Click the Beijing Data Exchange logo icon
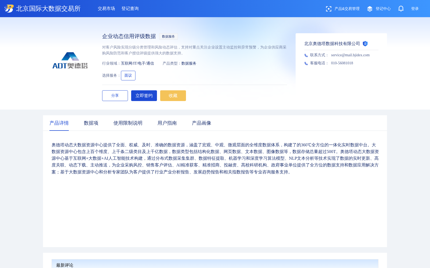The width and height of the screenshot is (430, 268). (x=9, y=9)
